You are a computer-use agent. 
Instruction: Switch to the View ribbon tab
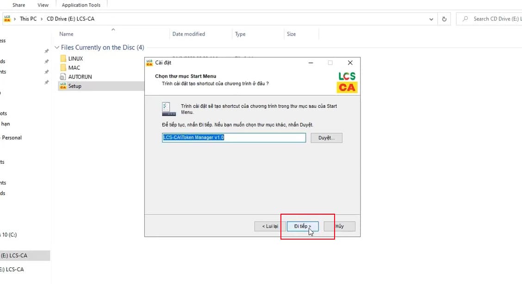click(x=43, y=5)
